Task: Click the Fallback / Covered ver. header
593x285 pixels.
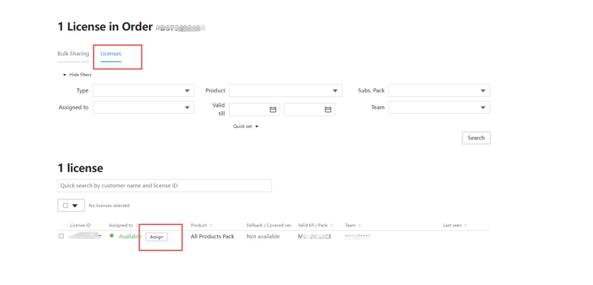Action: (x=269, y=225)
